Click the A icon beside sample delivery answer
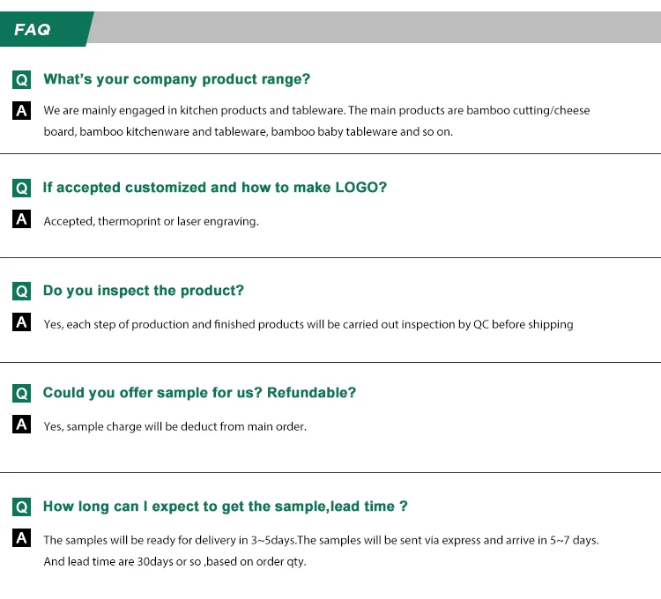661x599 pixels. tap(22, 539)
